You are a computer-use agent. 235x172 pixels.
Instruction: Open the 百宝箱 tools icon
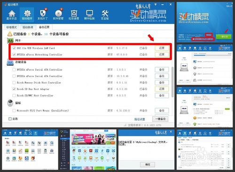pyautogui.click(x=105, y=15)
